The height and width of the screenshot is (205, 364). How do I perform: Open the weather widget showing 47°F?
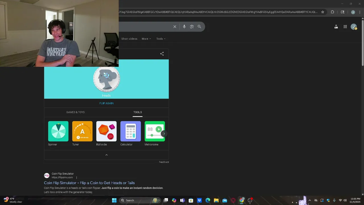[x=13, y=200]
